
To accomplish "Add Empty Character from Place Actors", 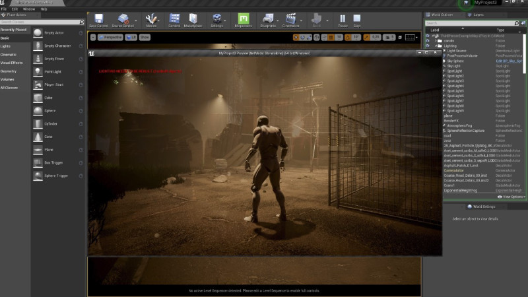I will 58,46.
